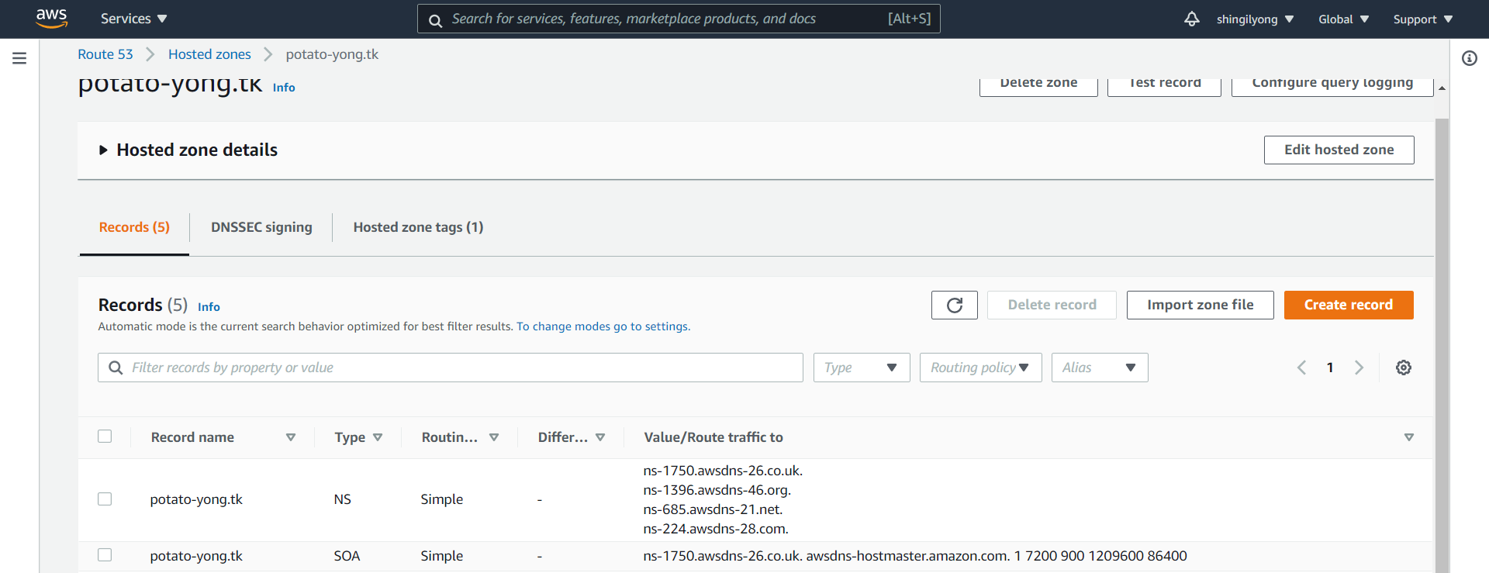
Task: Expand Hosted zone details section
Action: tap(103, 150)
